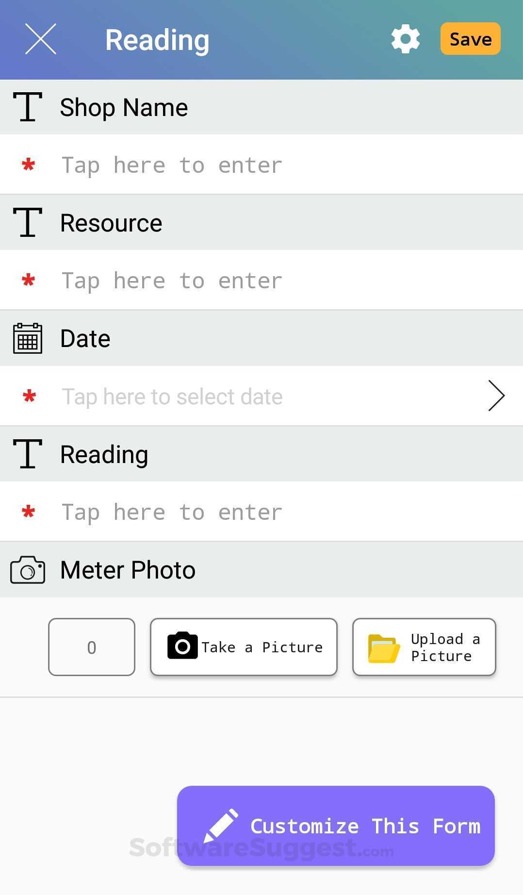Open form settings gear icon

pyautogui.click(x=405, y=39)
